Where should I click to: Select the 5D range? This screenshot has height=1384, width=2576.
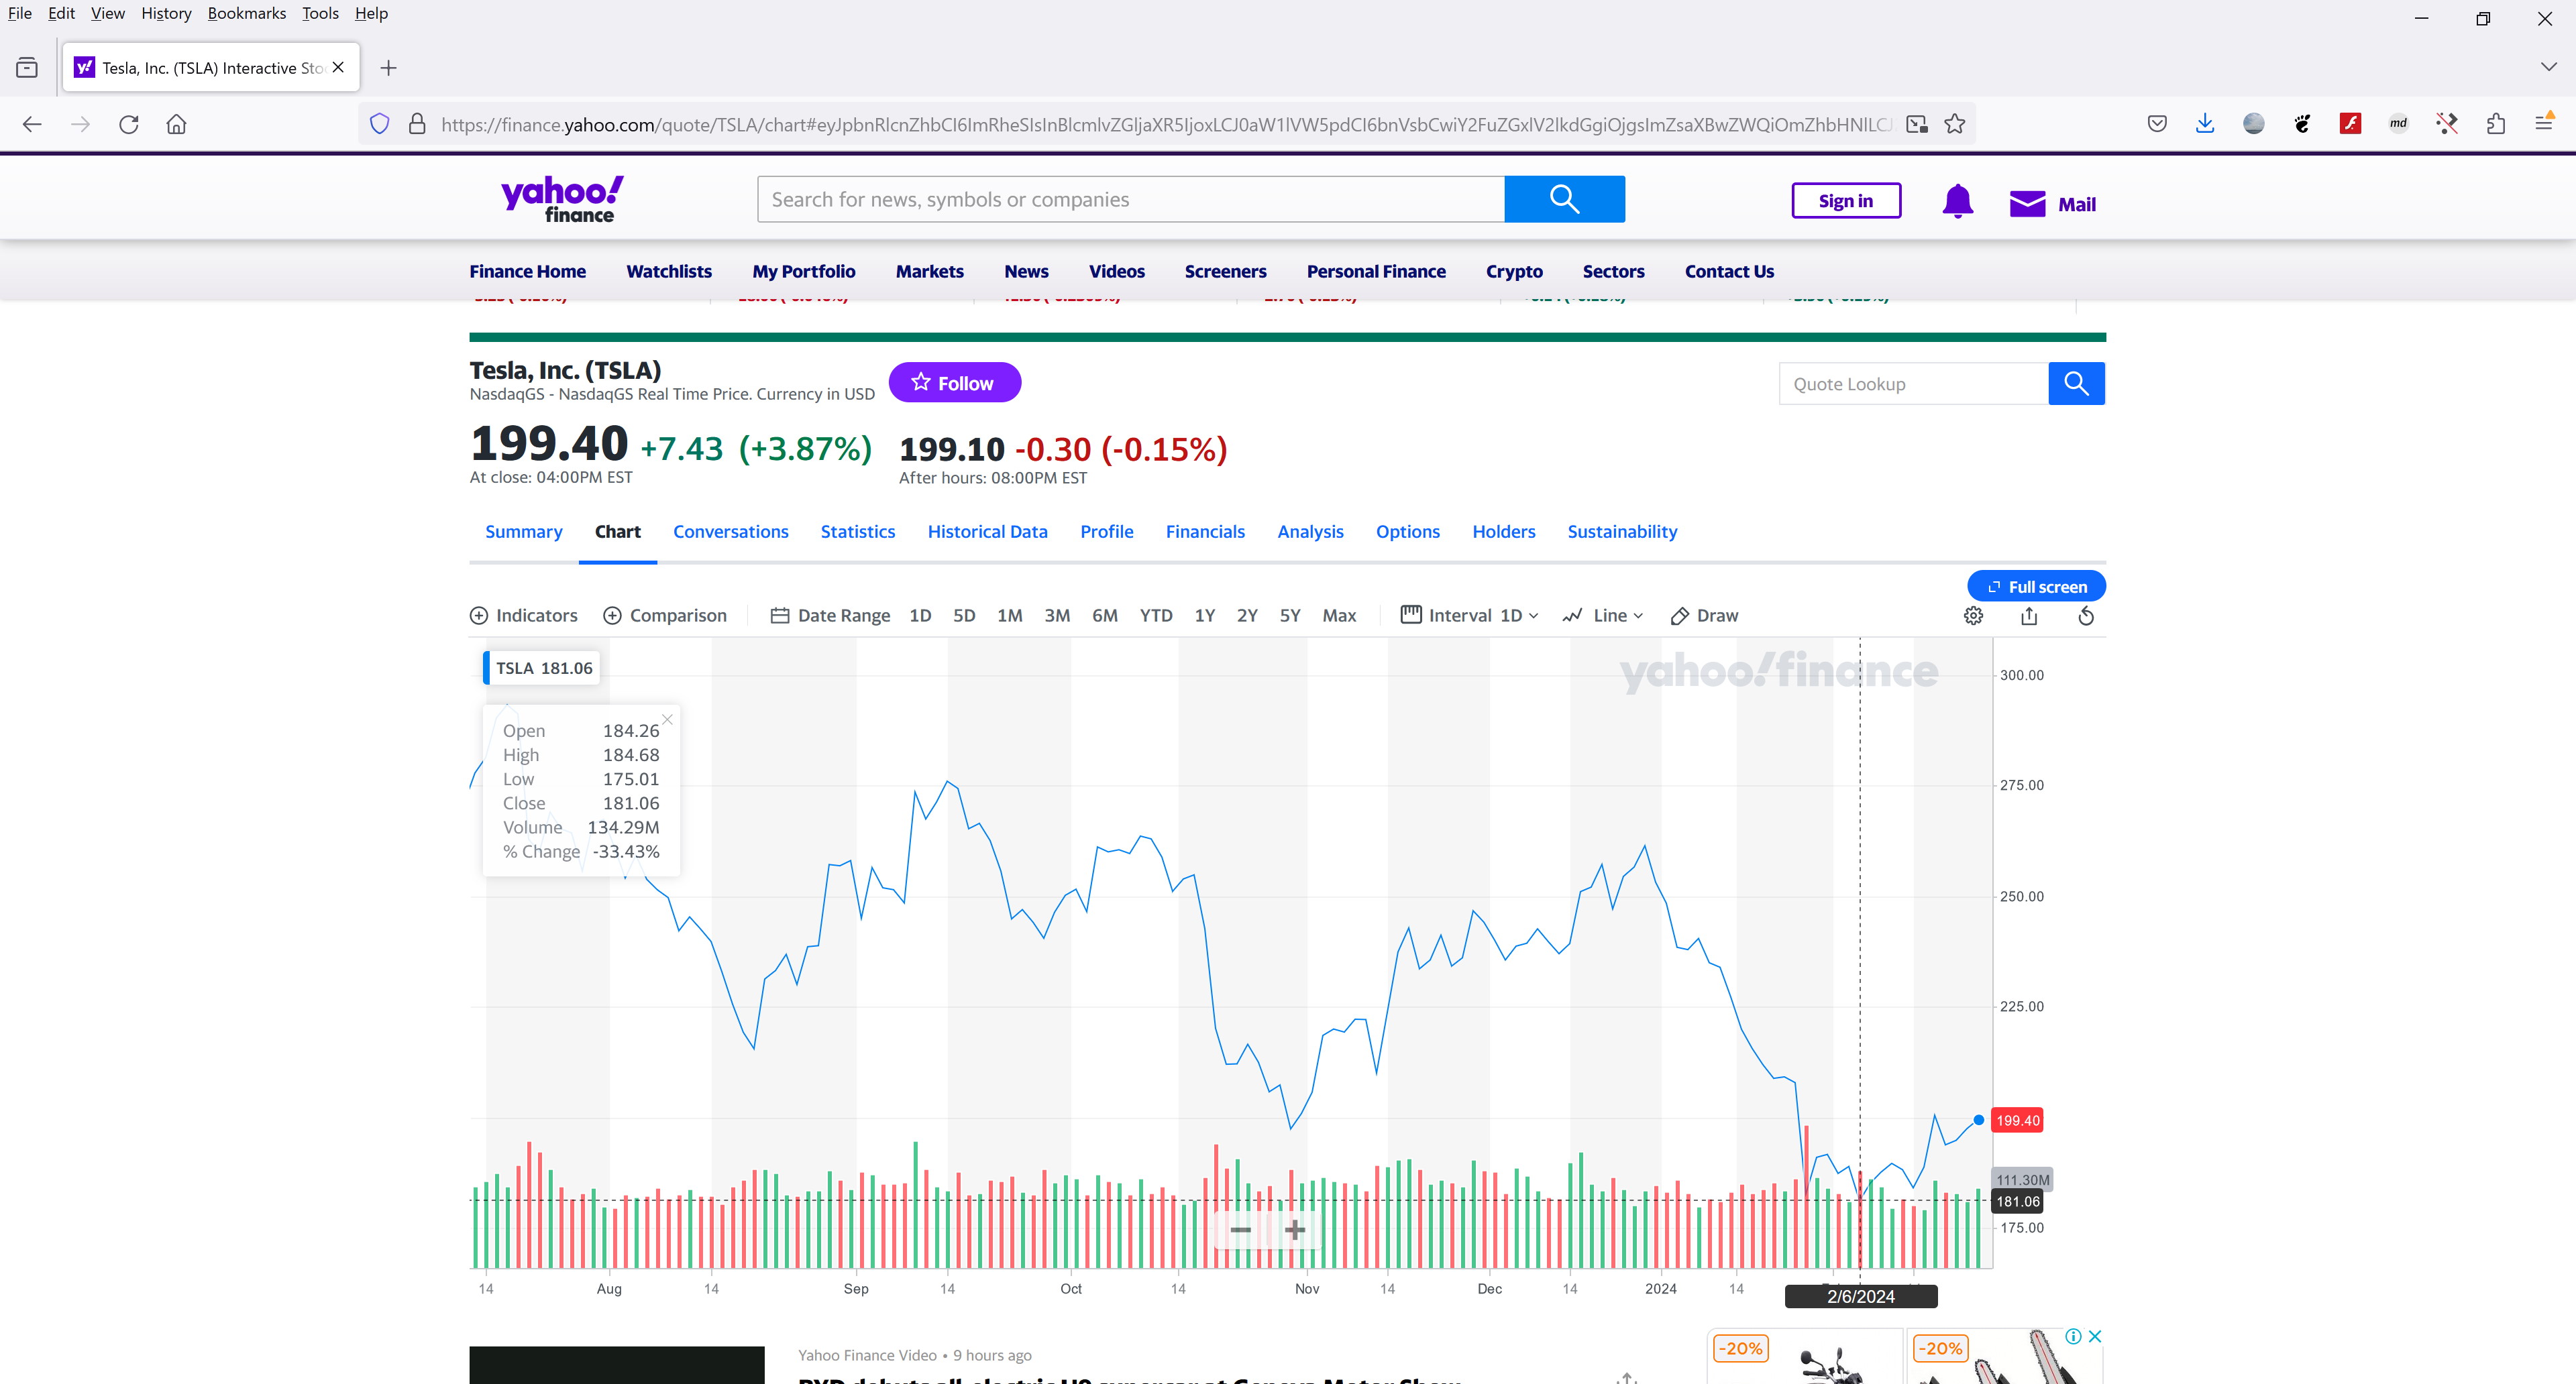964,616
